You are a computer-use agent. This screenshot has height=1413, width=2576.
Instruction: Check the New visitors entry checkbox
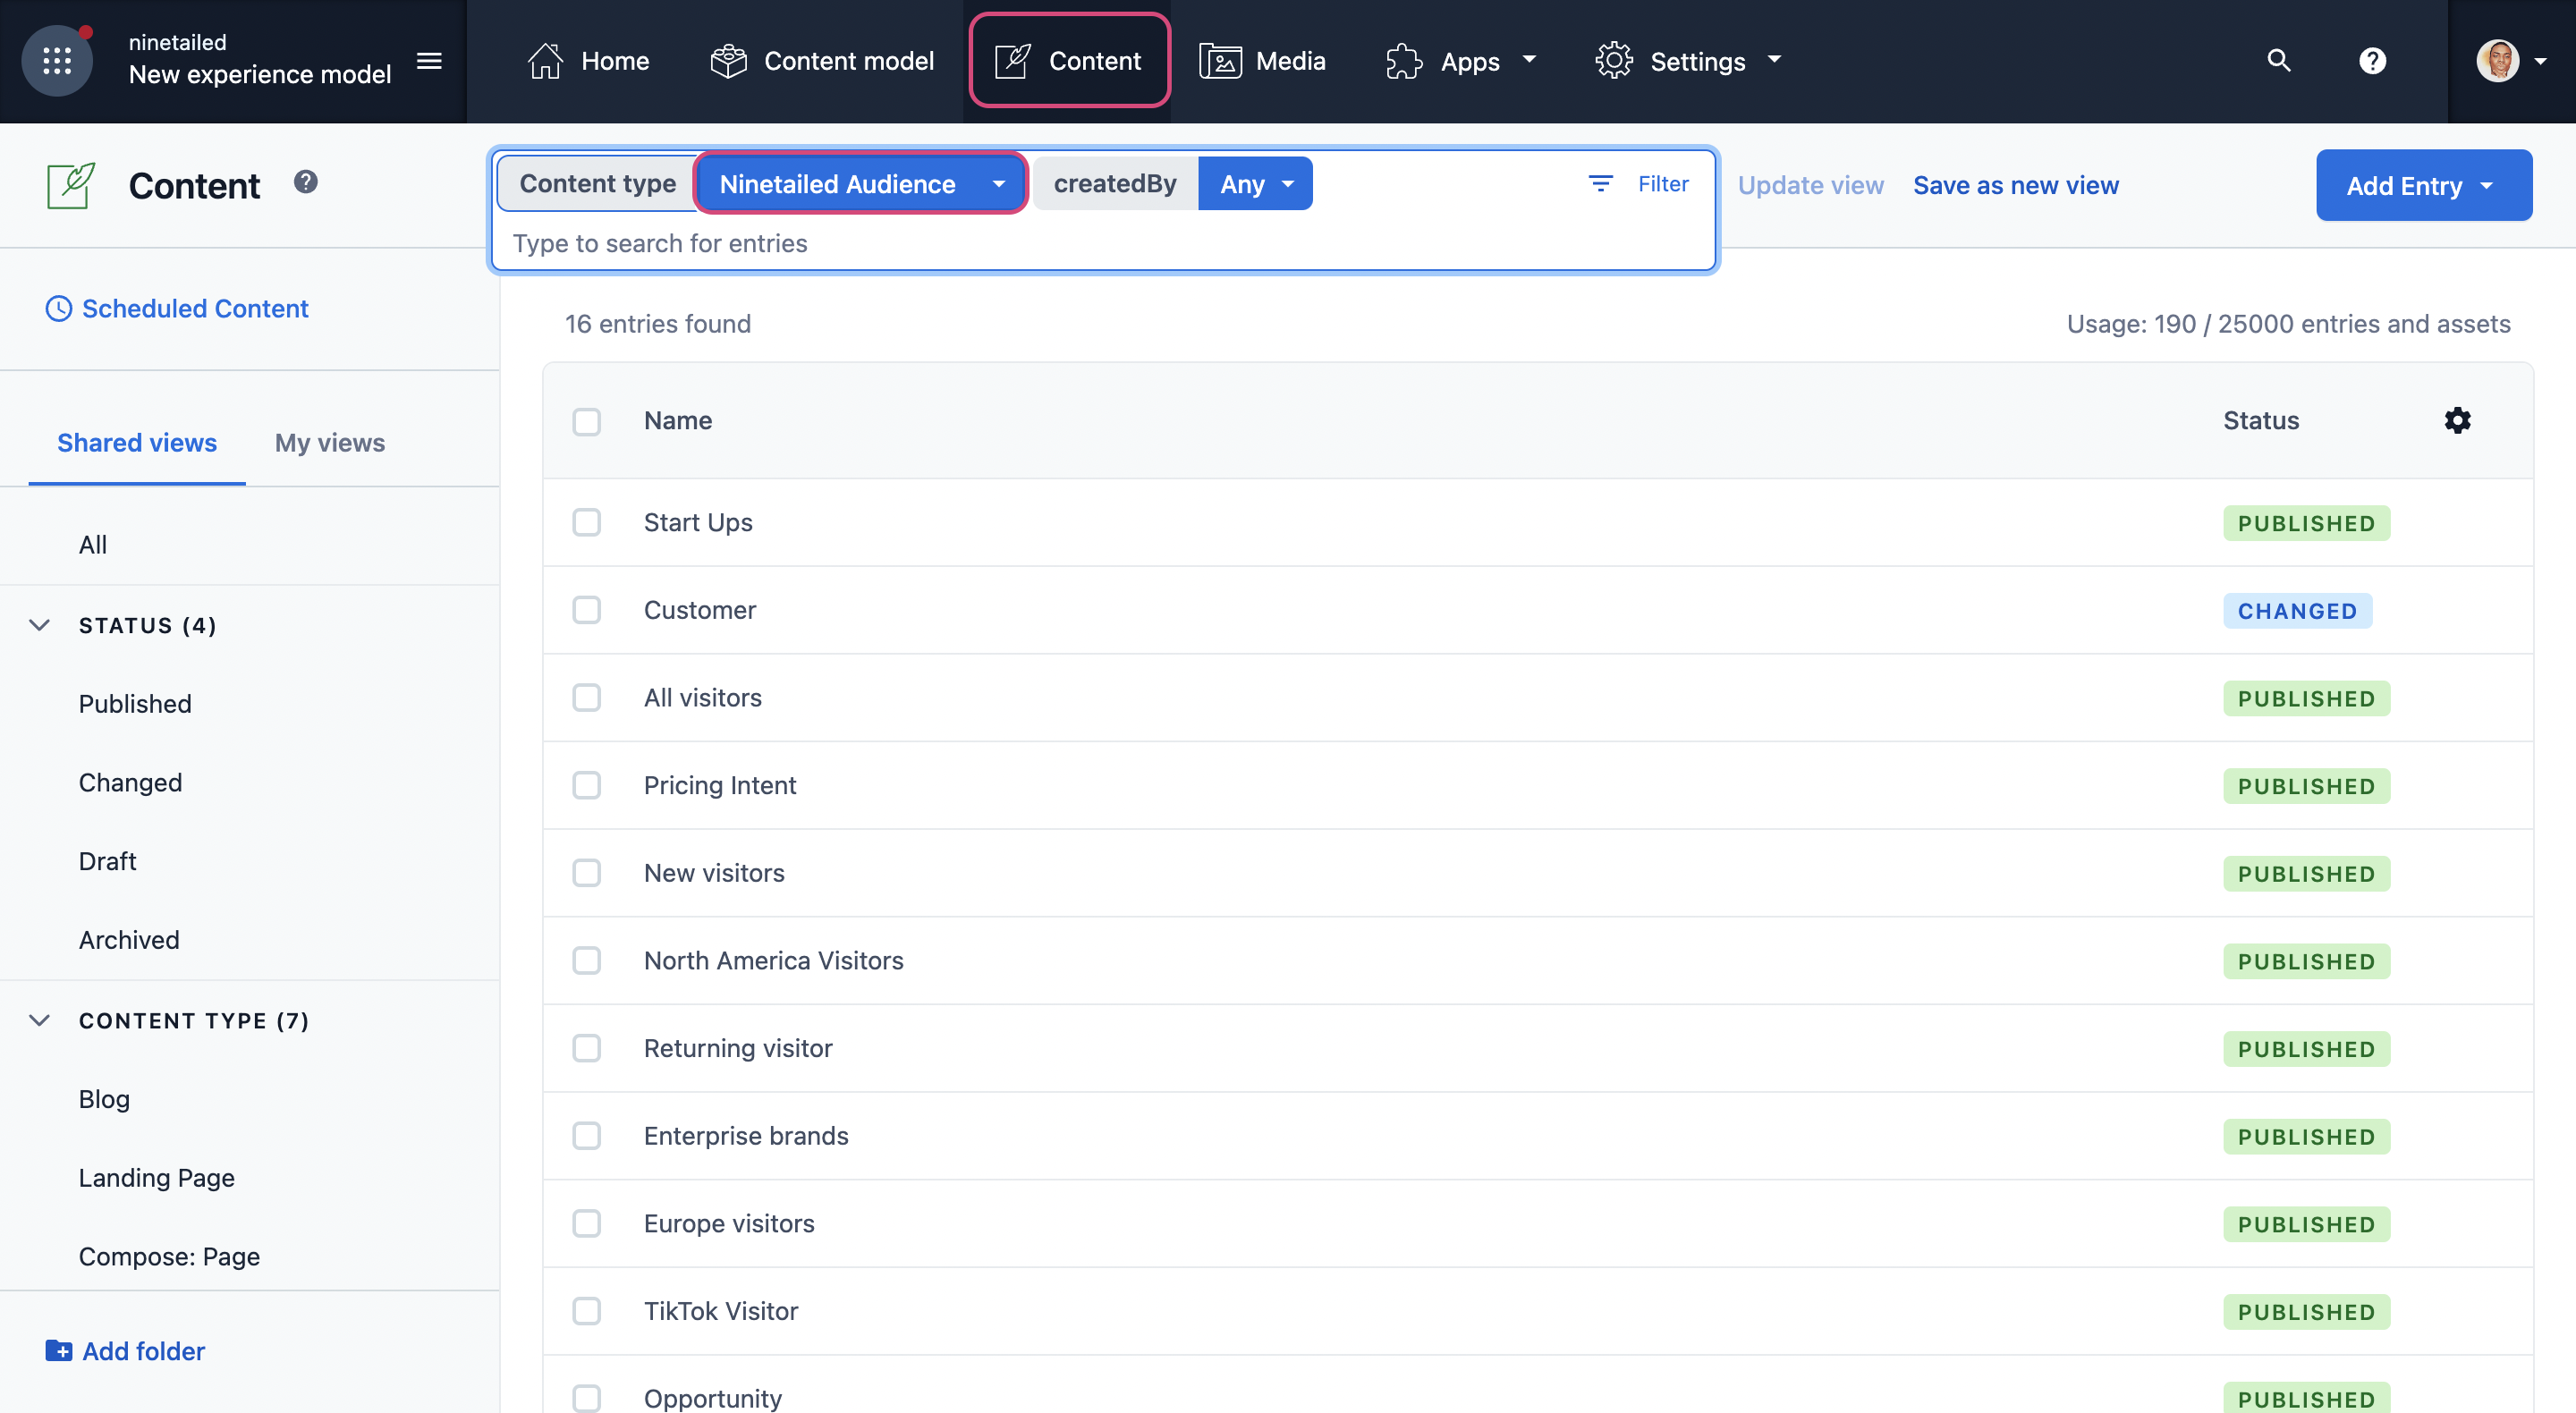coord(587,872)
